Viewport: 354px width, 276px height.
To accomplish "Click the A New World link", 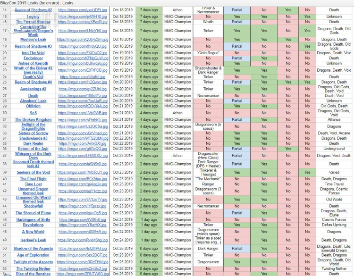I will click(33, 232).
